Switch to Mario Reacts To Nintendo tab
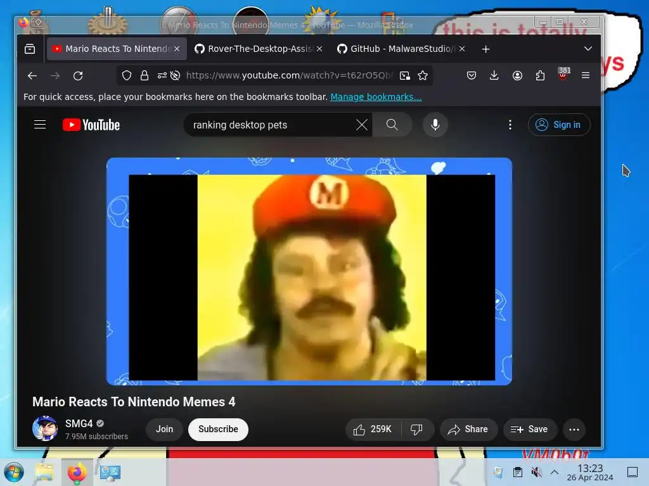 pyautogui.click(x=117, y=49)
